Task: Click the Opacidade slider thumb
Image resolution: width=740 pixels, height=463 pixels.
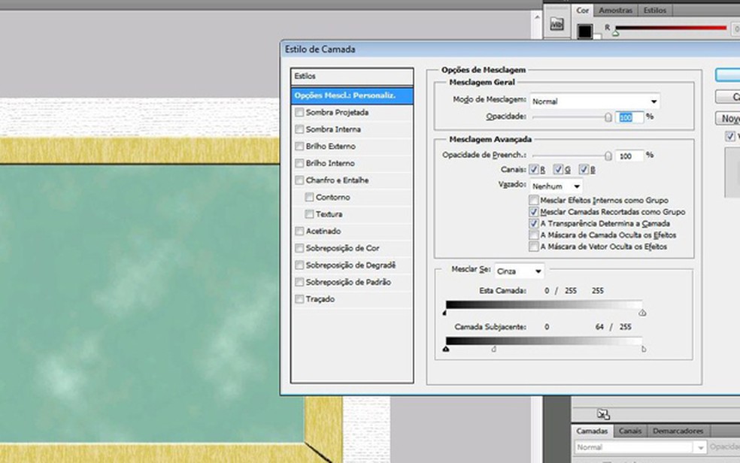Action: pos(608,117)
